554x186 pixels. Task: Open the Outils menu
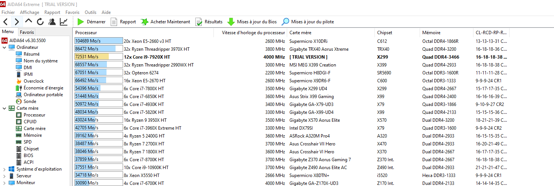91,12
